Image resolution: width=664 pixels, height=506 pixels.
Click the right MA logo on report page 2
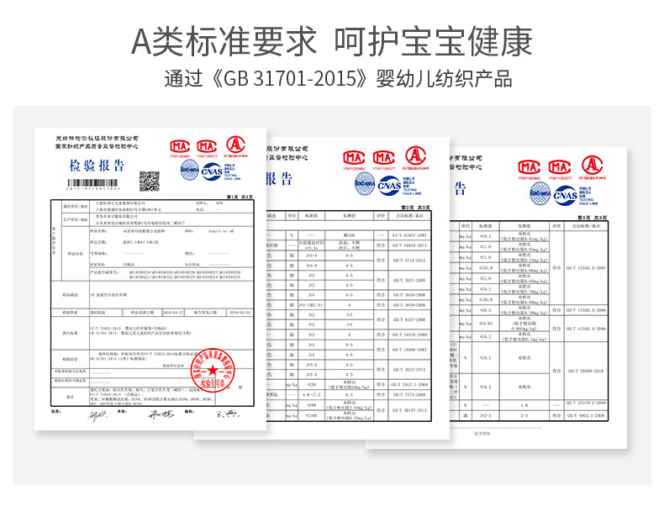click(383, 158)
